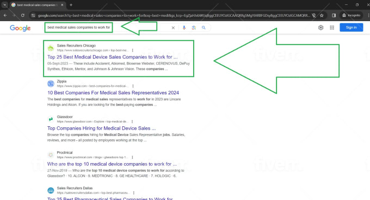The height and width of the screenshot is (200, 370).
Task: Bookmark this page with the star icon
Action: click(322, 16)
